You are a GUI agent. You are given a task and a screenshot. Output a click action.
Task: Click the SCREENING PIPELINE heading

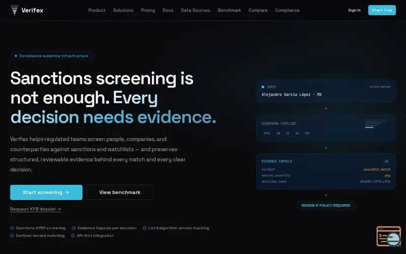tap(279, 123)
